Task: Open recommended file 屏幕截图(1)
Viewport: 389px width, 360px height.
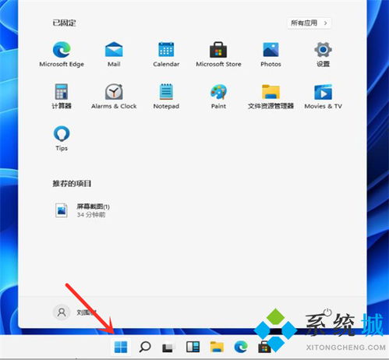Action: (x=83, y=210)
